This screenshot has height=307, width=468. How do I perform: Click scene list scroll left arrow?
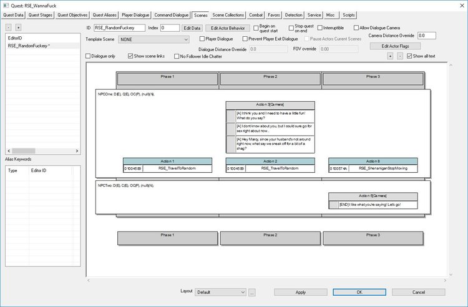click(x=9, y=151)
